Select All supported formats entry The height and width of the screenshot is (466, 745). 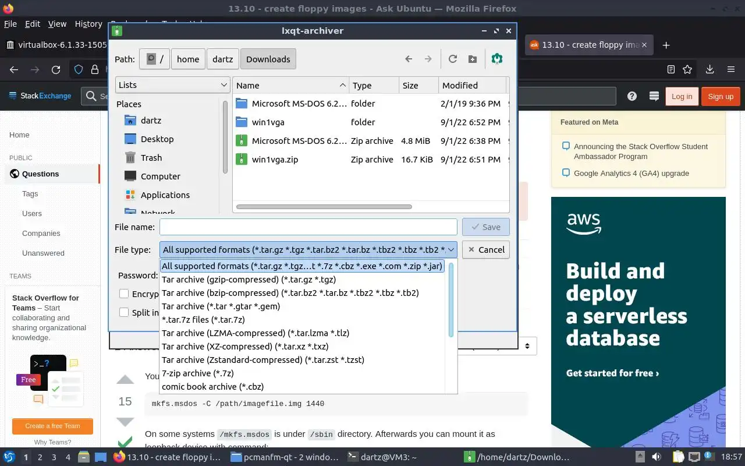point(302,266)
